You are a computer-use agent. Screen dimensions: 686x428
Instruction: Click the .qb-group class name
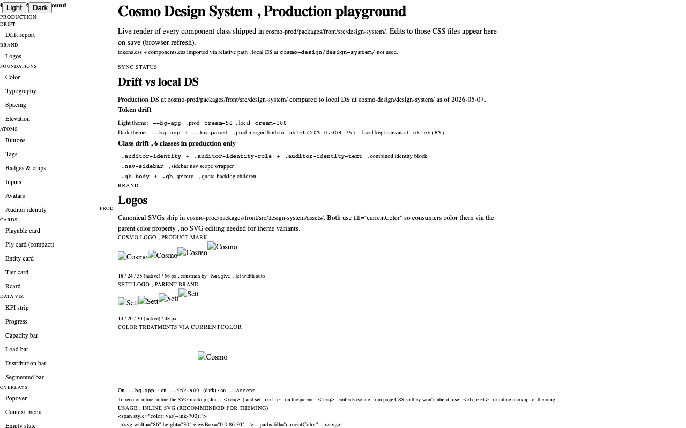coord(178,177)
